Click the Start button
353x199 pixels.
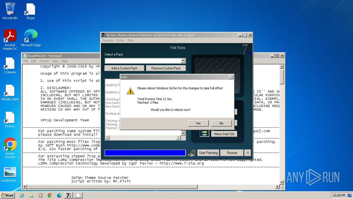[7, 195]
